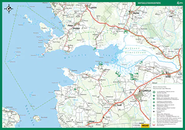Click the RMK logo in the header

[x=180, y=3]
